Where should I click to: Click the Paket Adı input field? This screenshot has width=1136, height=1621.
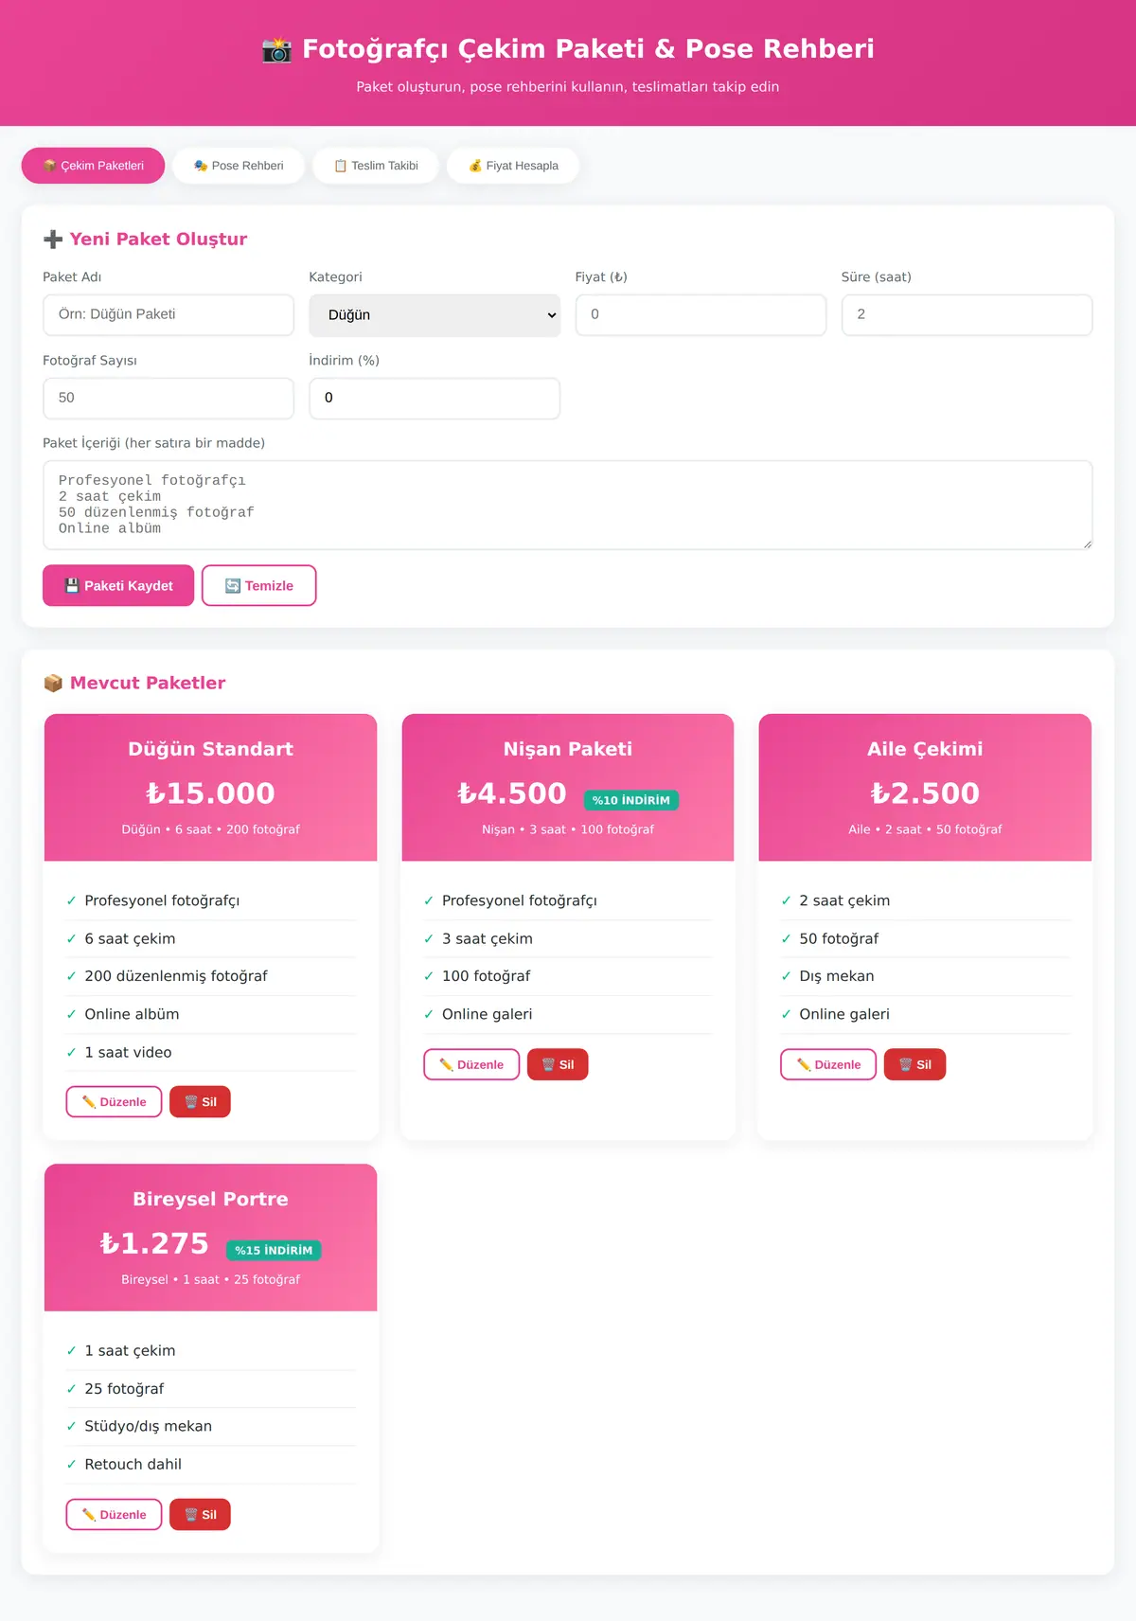pos(169,314)
